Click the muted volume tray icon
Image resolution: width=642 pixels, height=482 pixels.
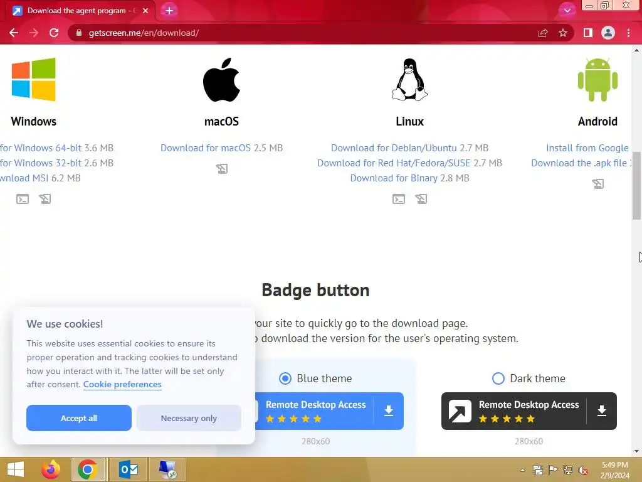point(582,470)
